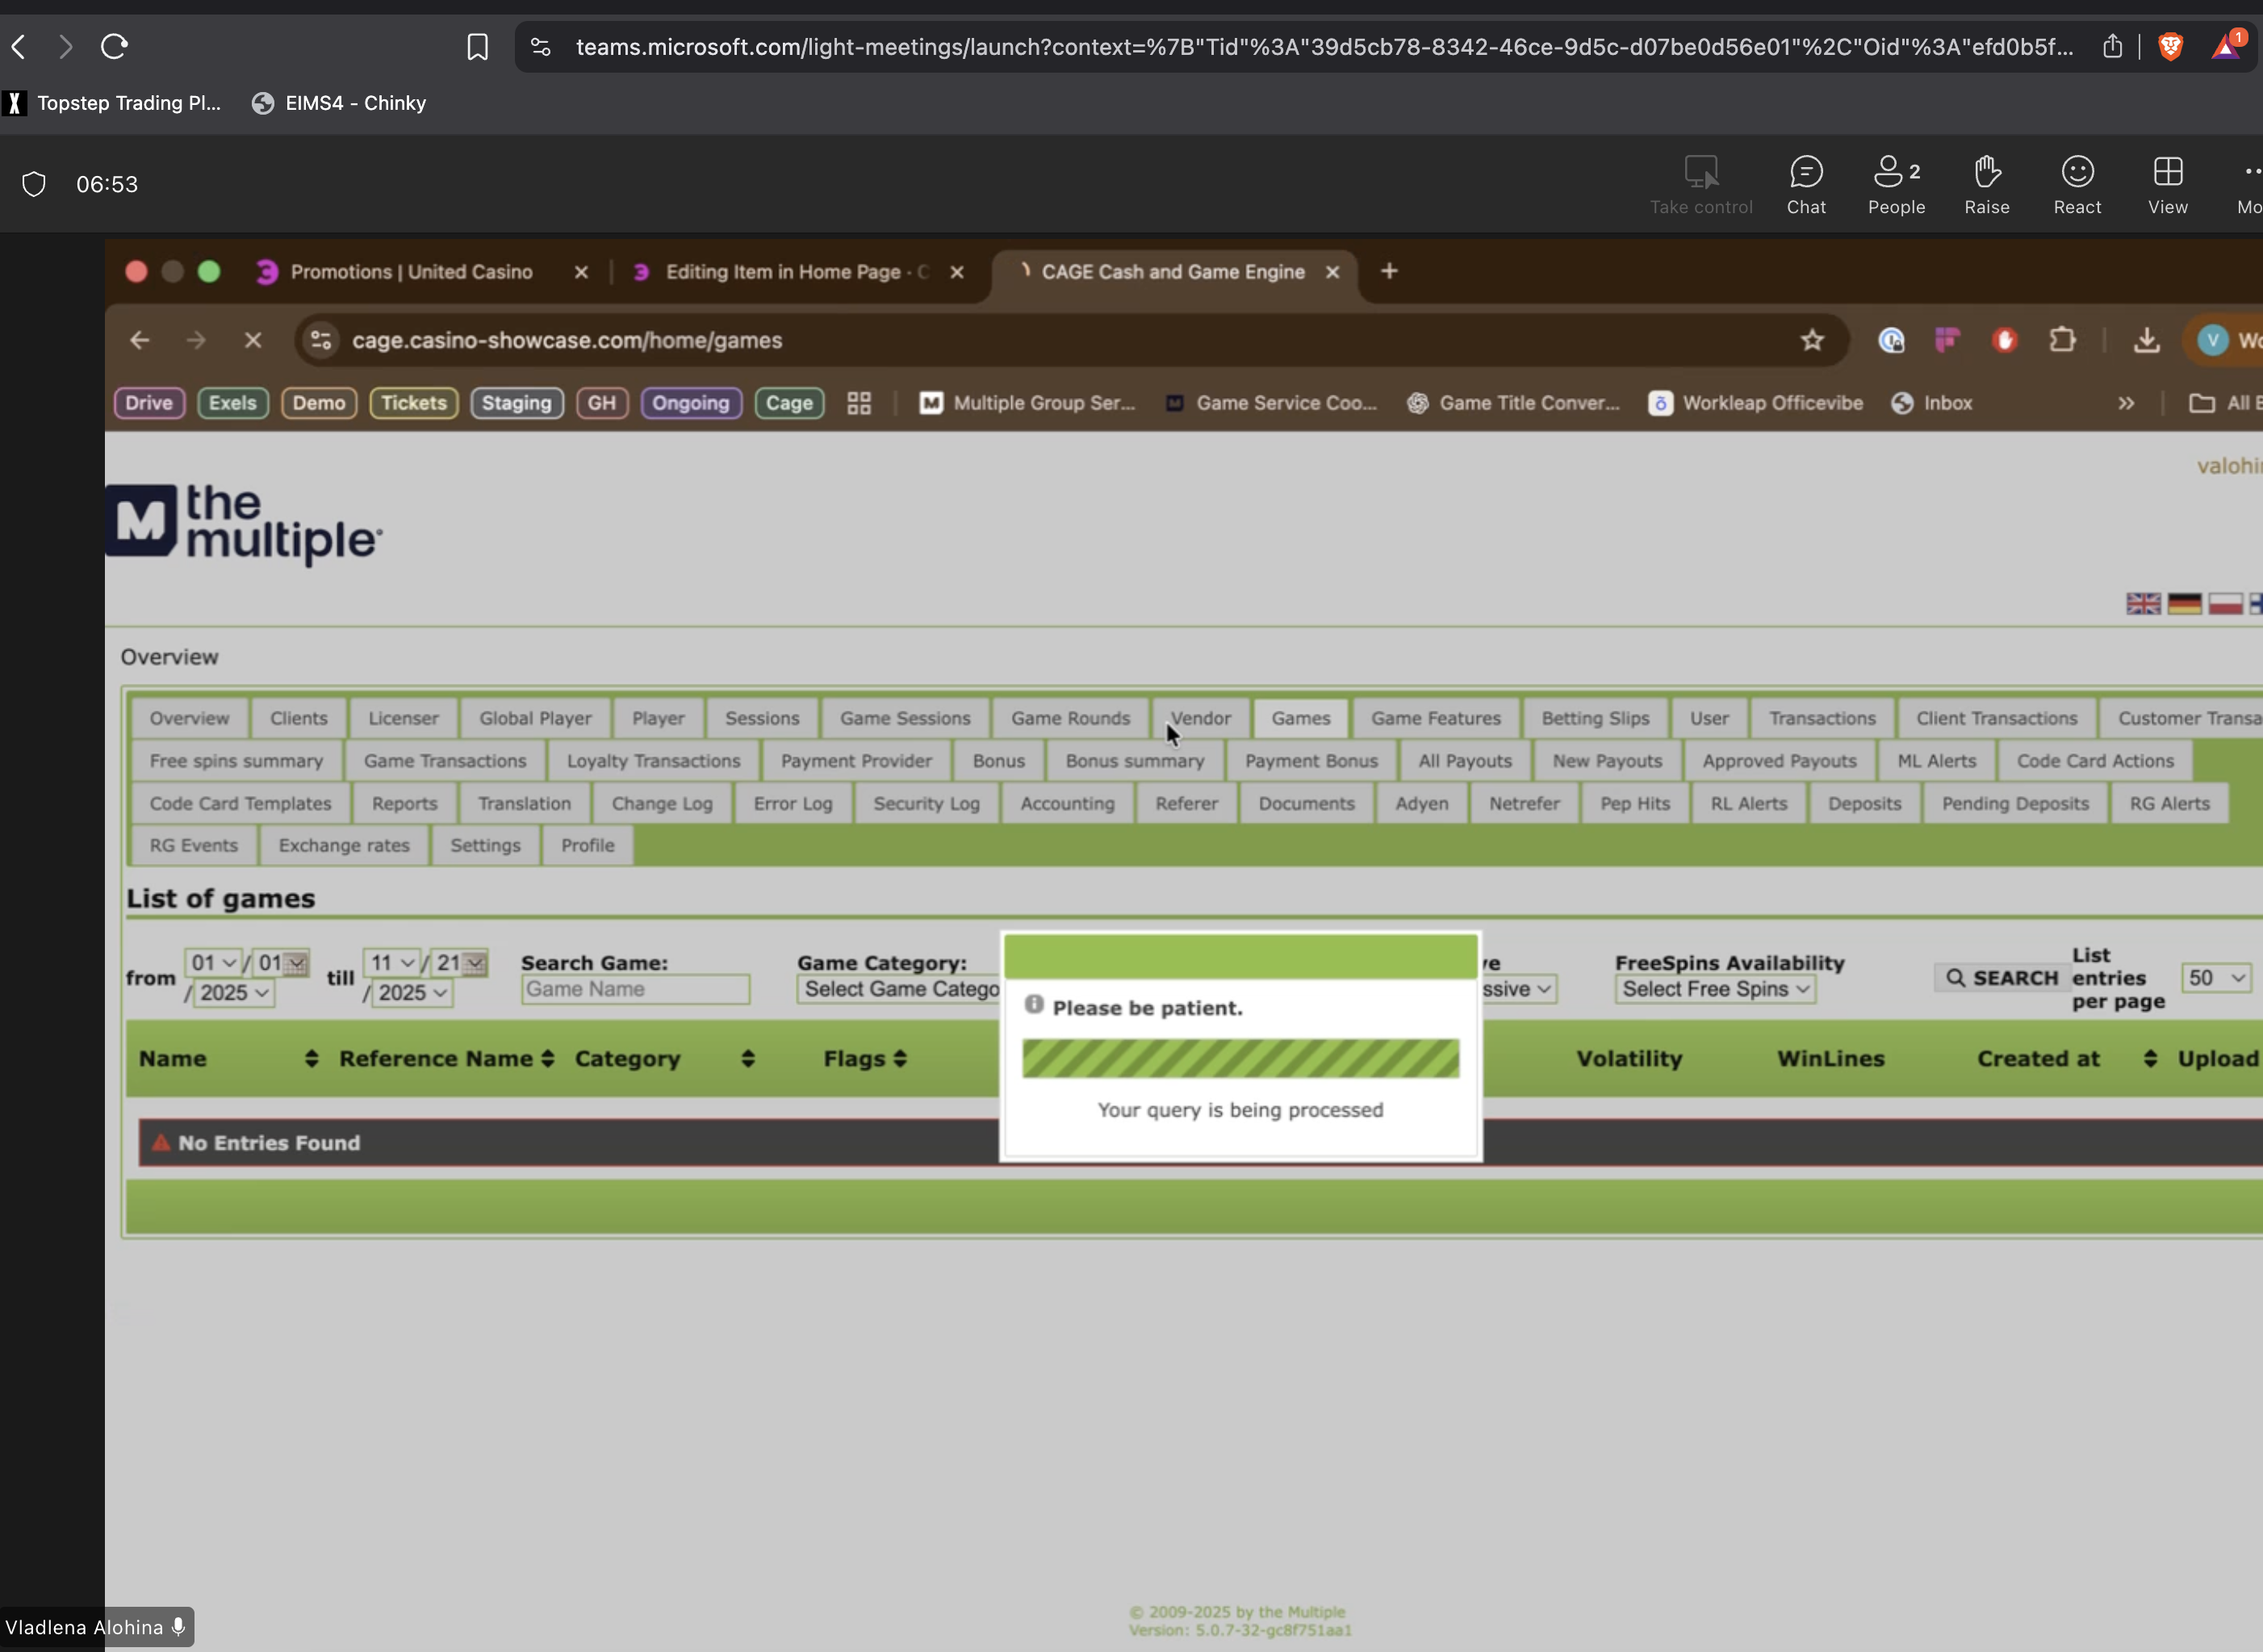Open the React emoji menu

click(x=2076, y=185)
